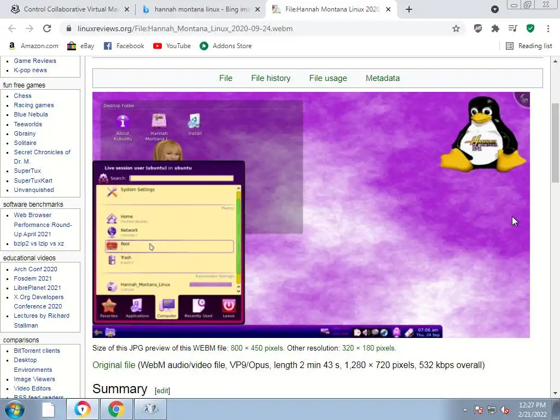Open the media control icon in toolbar
Screen dimensions: 560x420
coord(513,28)
